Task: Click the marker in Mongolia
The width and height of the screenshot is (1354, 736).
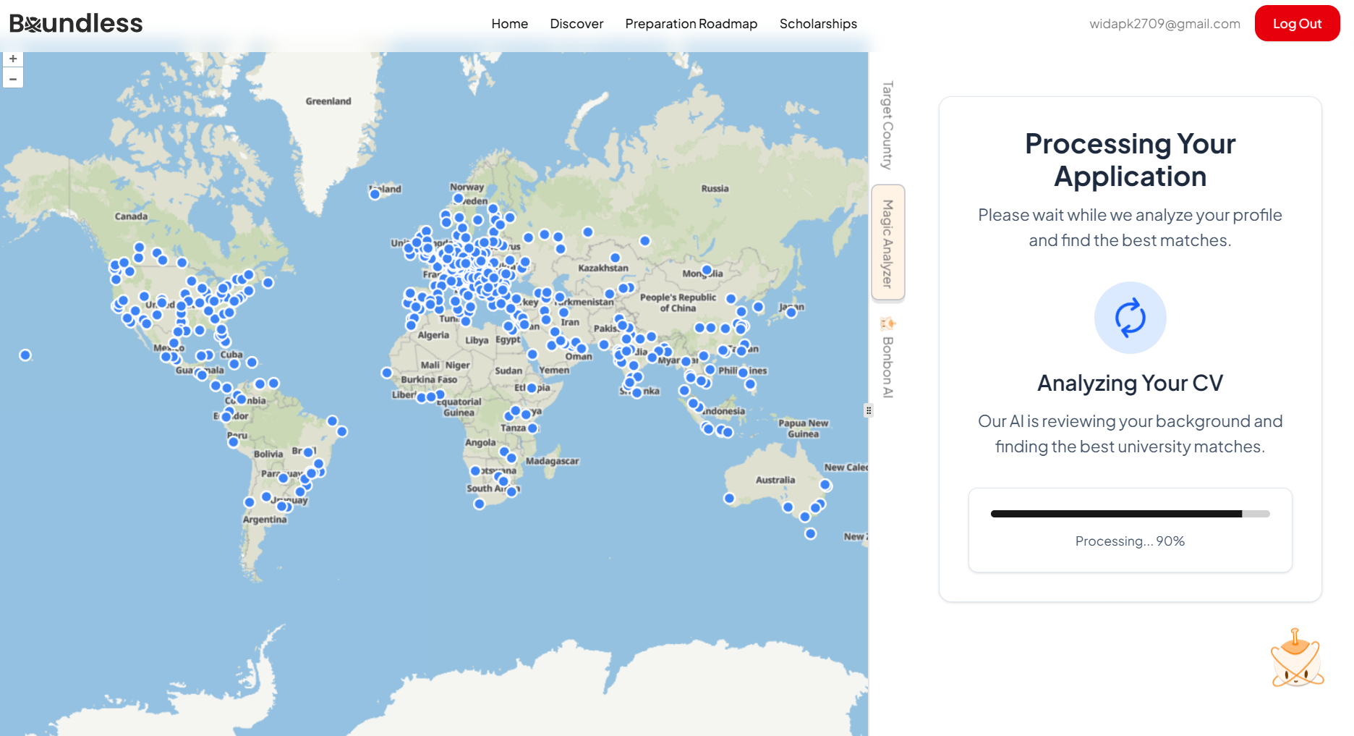Action: (707, 270)
